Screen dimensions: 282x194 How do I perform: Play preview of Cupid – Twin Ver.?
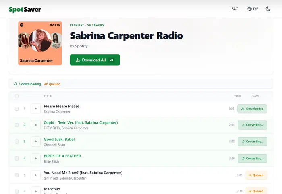click(x=35, y=125)
